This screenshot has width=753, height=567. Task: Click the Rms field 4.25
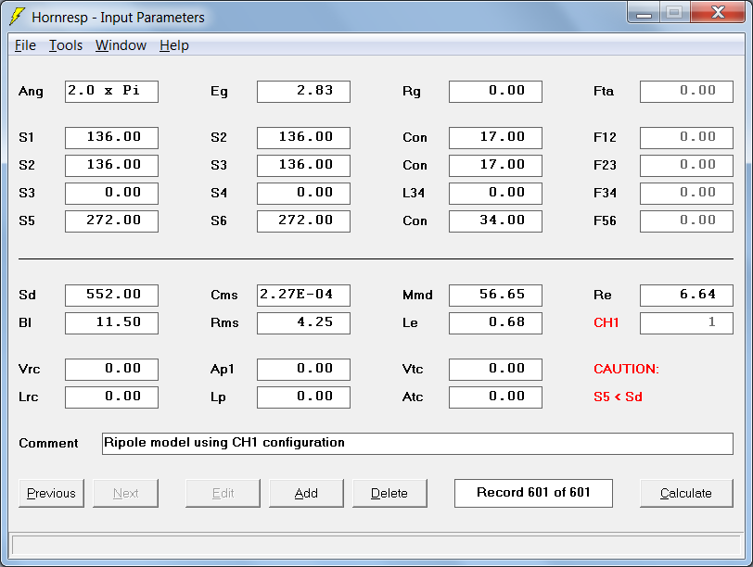(x=303, y=323)
